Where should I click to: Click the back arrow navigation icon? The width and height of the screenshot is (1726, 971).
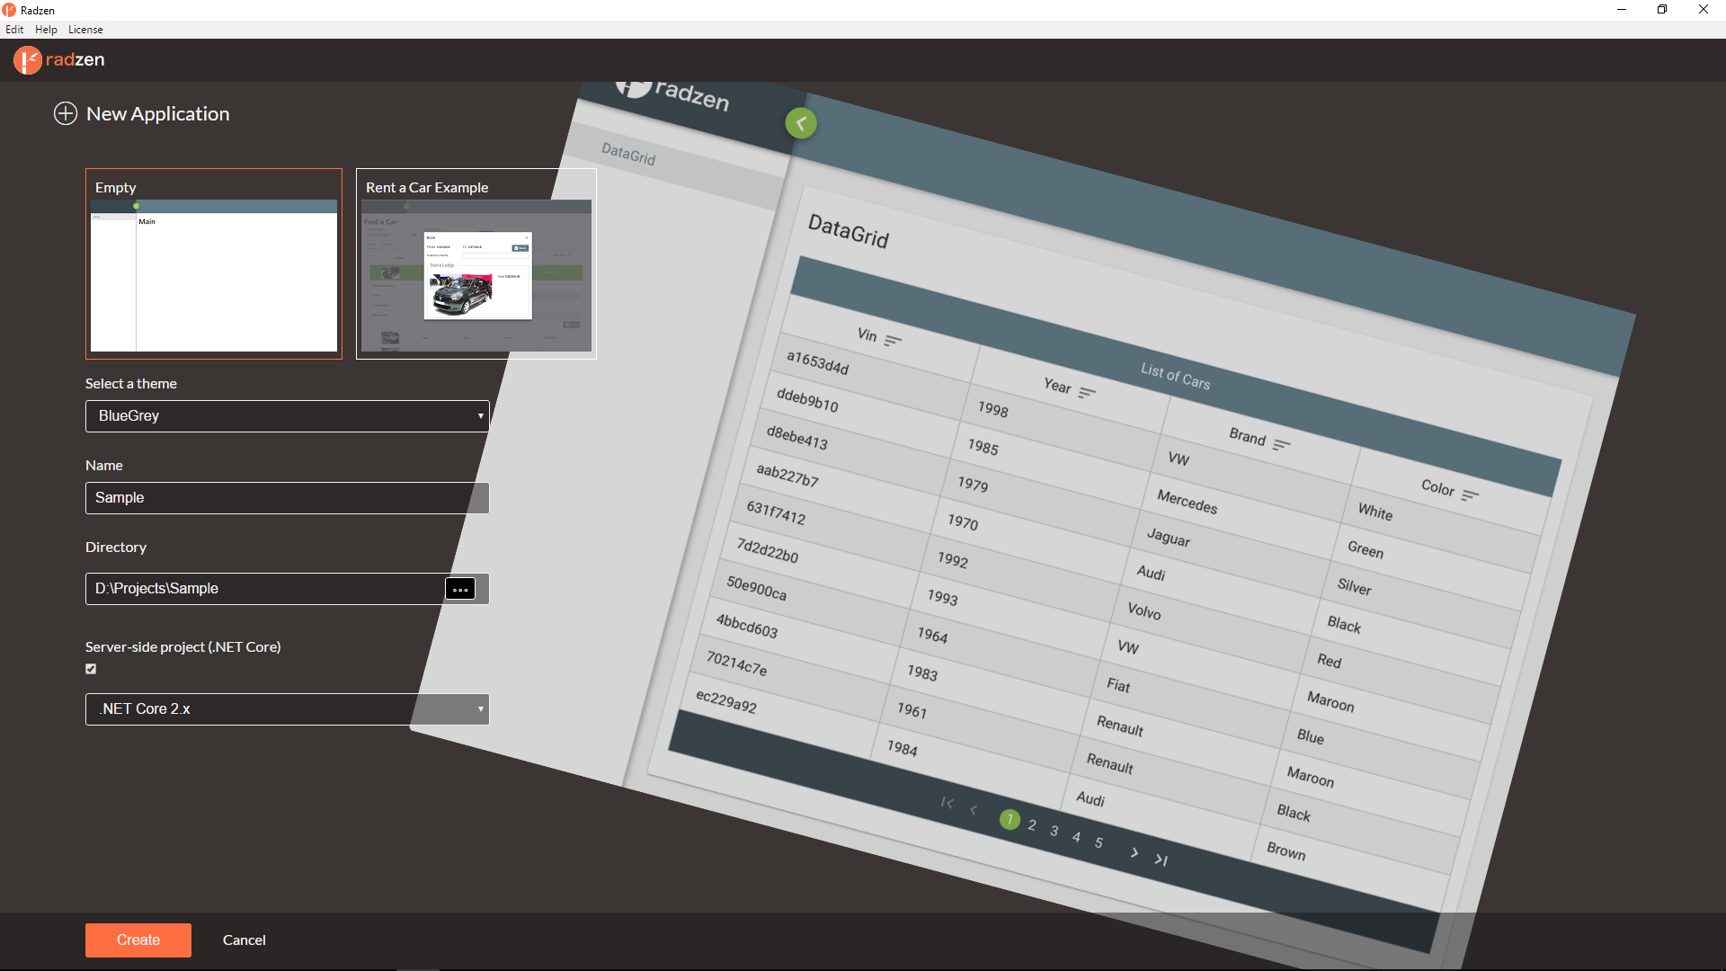pyautogui.click(x=801, y=123)
